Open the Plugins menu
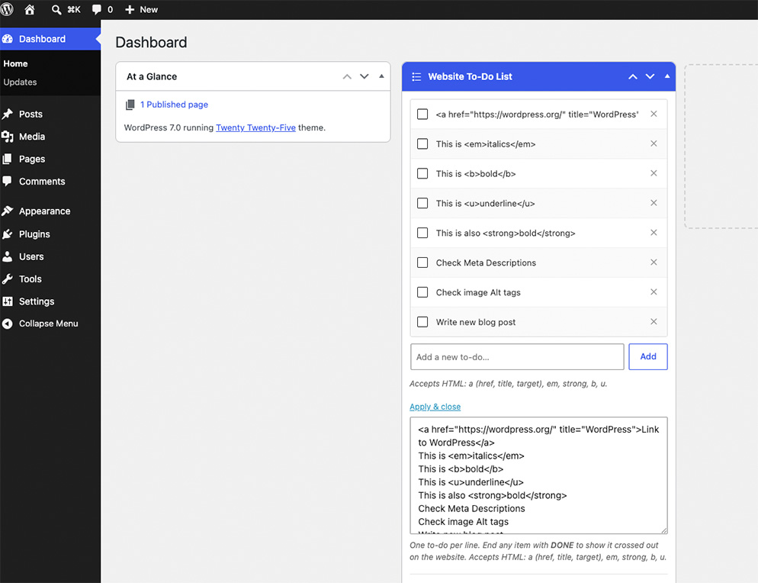This screenshot has width=758, height=583. pos(34,234)
